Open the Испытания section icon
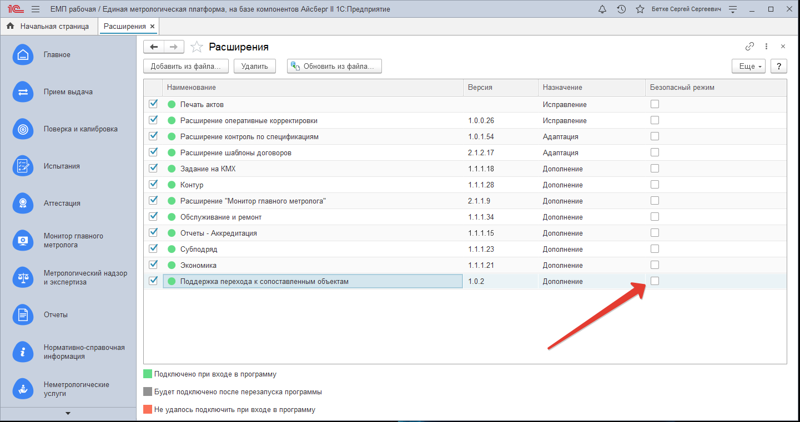The height and width of the screenshot is (422, 800). (23, 166)
